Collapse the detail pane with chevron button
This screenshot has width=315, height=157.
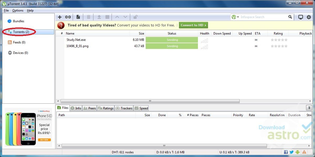[x=309, y=108]
